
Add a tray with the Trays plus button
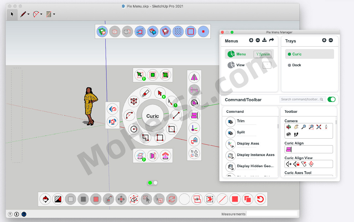pyautogui.click(x=324, y=40)
